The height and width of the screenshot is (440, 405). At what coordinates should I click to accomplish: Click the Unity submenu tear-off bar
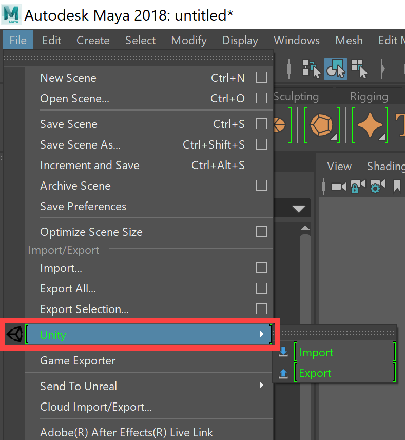[337, 333]
